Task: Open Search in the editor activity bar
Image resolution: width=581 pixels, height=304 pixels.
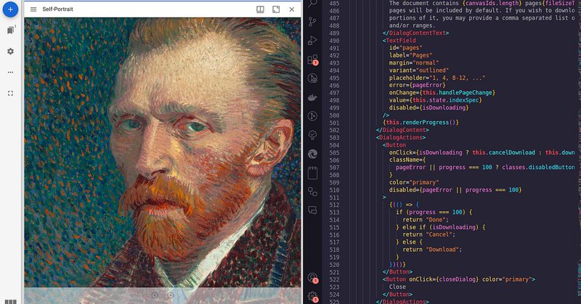Action: (x=313, y=4)
